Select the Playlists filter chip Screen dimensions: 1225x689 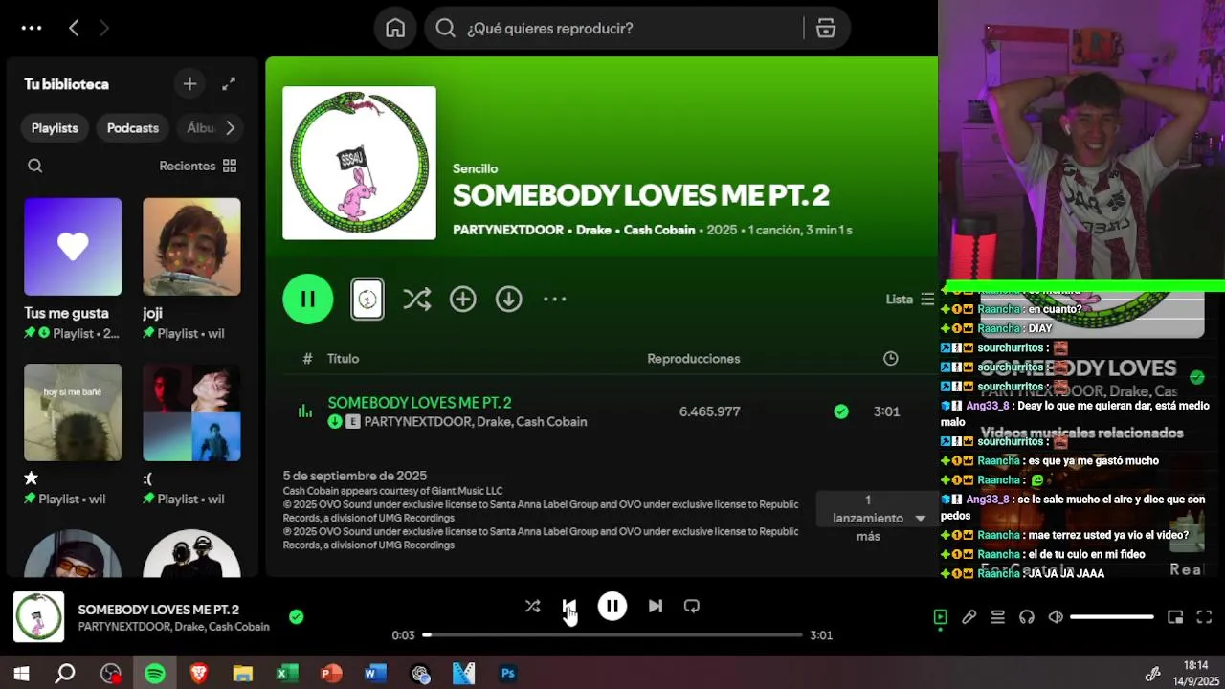55,127
